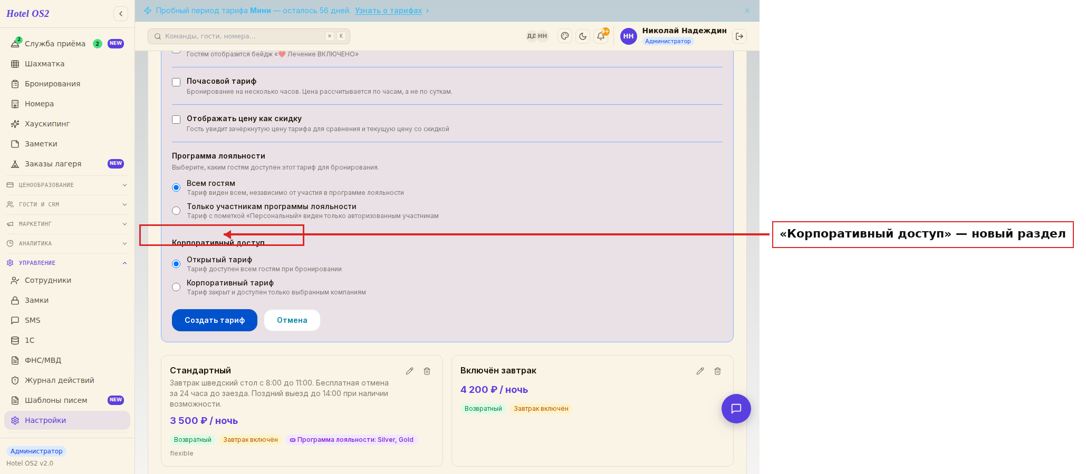Select Только участникам программы лояльности option
This screenshot has width=1086, height=474.
pyautogui.click(x=176, y=211)
